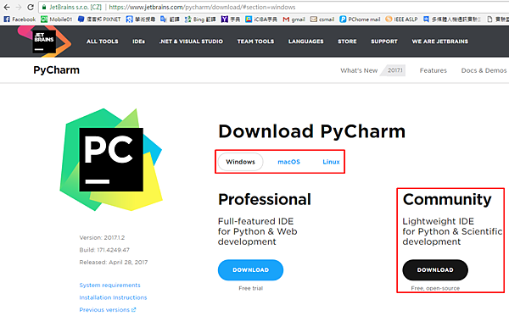Open the LANGUAGES menu

click(x=305, y=42)
